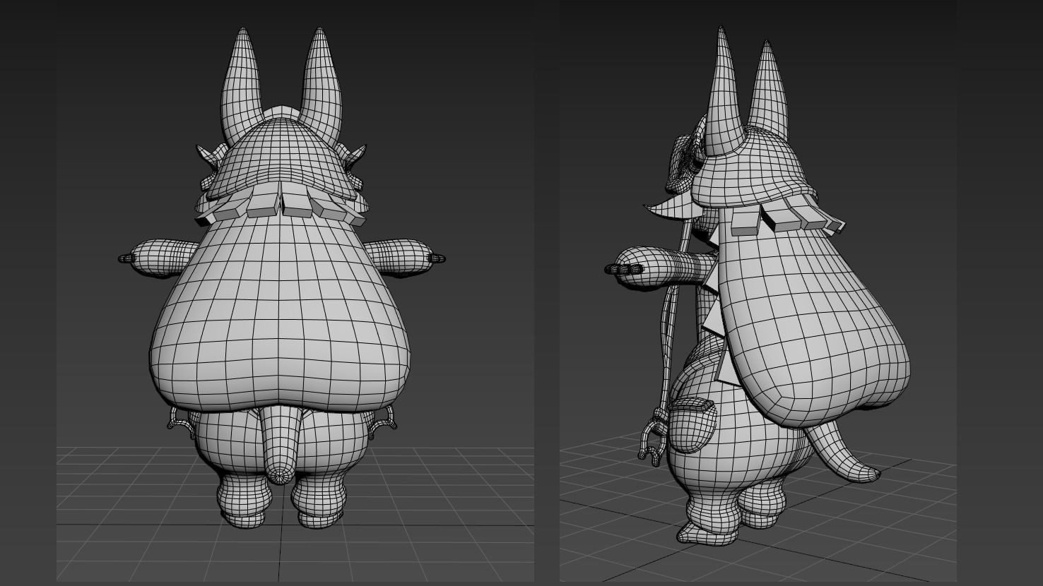Screen dimensions: 1043x586
Task: Select the back-view wireframe character image
Action: (x=295, y=291)
